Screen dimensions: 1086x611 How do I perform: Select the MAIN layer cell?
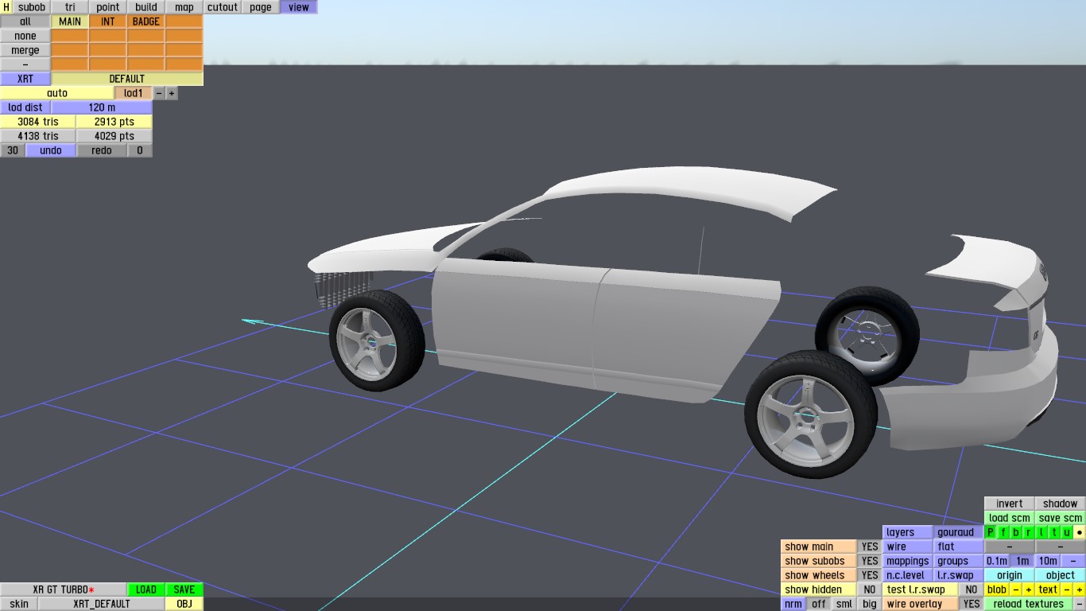click(70, 21)
